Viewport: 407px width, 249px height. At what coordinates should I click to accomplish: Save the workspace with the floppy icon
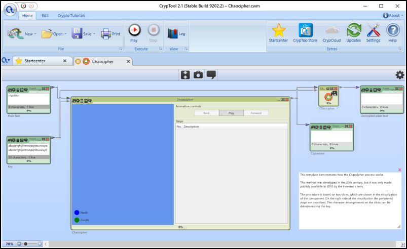77,34
